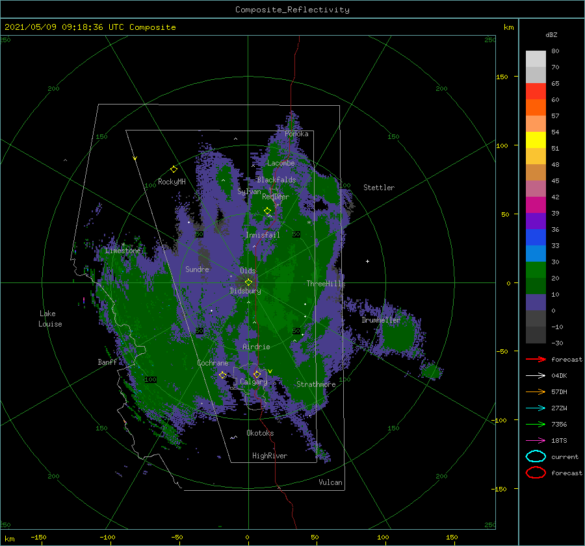Click the yellow radar-center marker below Olds
Screen dimensions: 585x546
(248, 282)
